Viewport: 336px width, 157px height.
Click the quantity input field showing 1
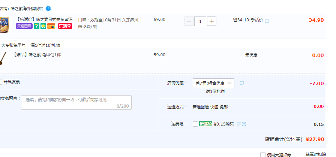200,21
